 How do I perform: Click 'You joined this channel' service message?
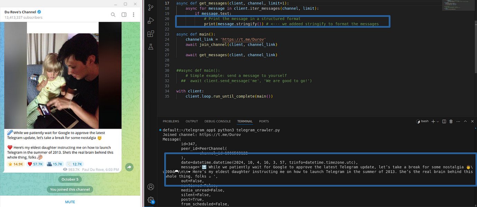click(70, 189)
